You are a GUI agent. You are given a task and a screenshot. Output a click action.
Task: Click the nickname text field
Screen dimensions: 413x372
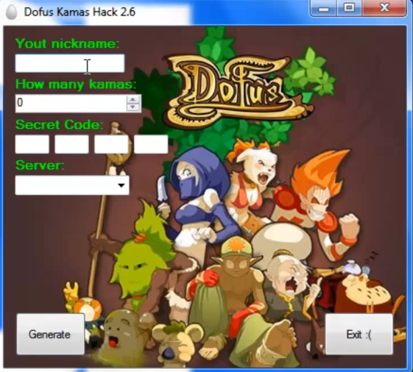coord(70,63)
